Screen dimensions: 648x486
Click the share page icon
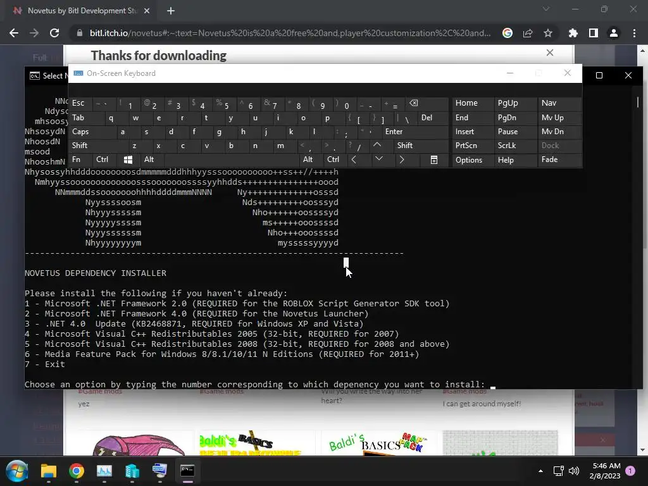point(528,33)
